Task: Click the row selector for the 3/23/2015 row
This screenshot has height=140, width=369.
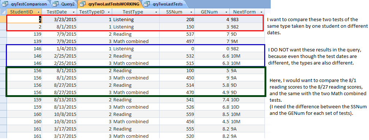Action: [4, 19]
